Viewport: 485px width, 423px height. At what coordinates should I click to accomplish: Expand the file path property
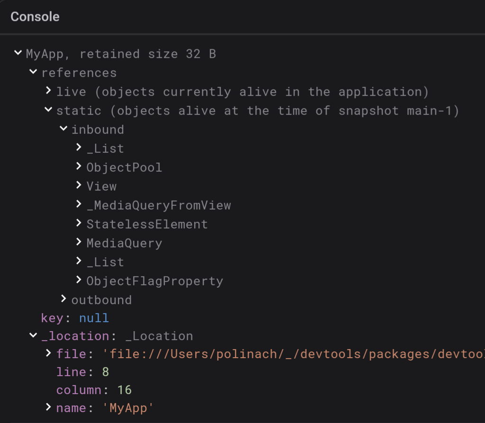tap(48, 353)
